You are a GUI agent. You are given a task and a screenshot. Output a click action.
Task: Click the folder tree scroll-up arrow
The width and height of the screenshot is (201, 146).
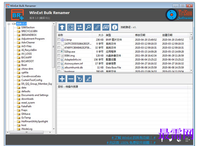pos(54,24)
